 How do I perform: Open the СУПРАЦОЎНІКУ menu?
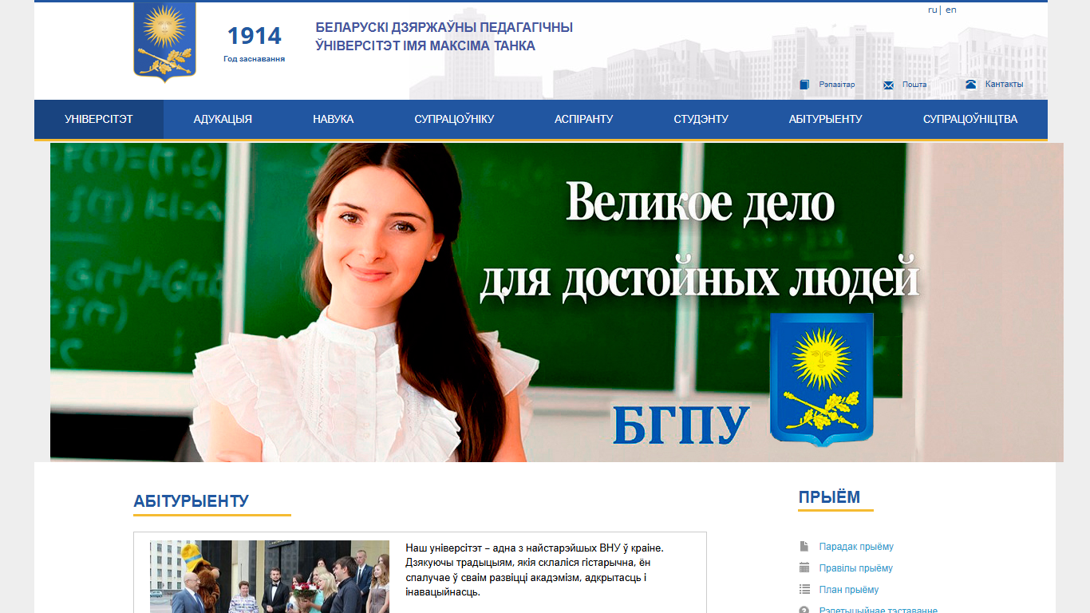coord(454,119)
